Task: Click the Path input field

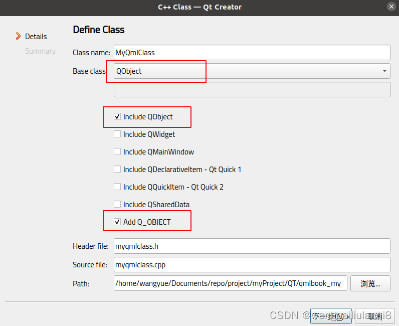Action: pos(231,283)
